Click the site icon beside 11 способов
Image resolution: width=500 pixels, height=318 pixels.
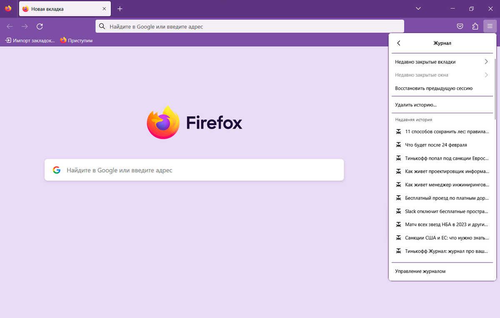click(398, 132)
